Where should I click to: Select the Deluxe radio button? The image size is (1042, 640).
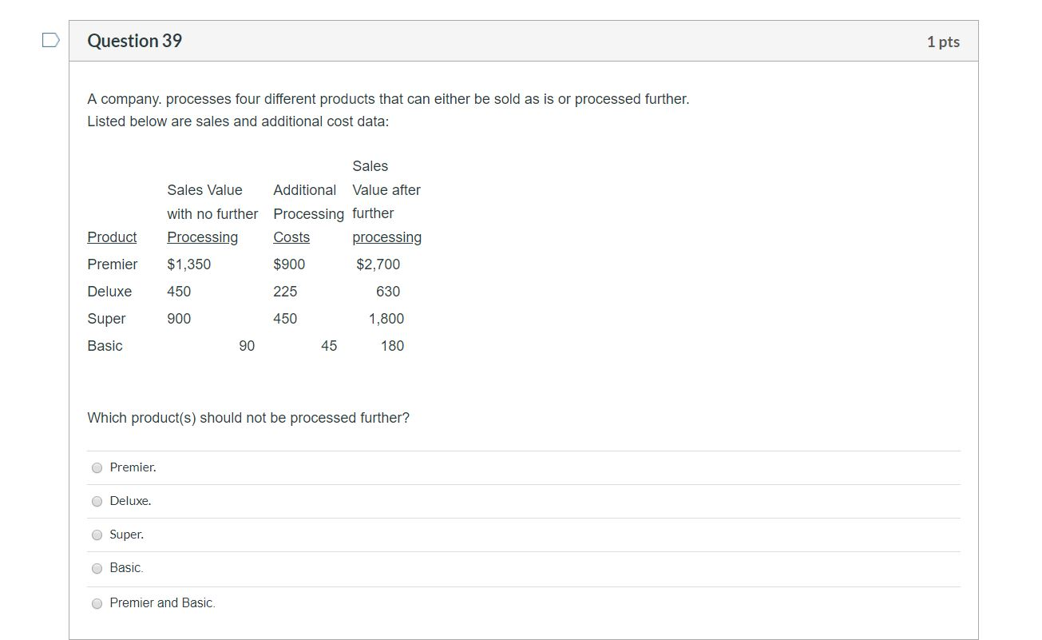point(97,501)
